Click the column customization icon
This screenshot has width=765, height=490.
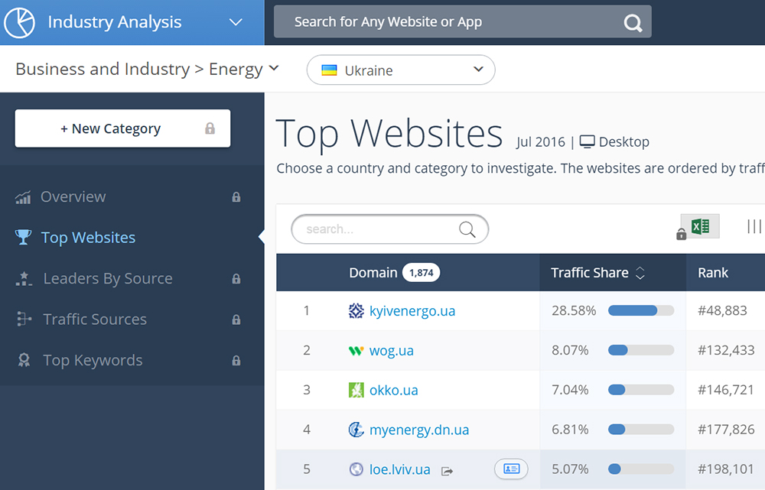[754, 226]
